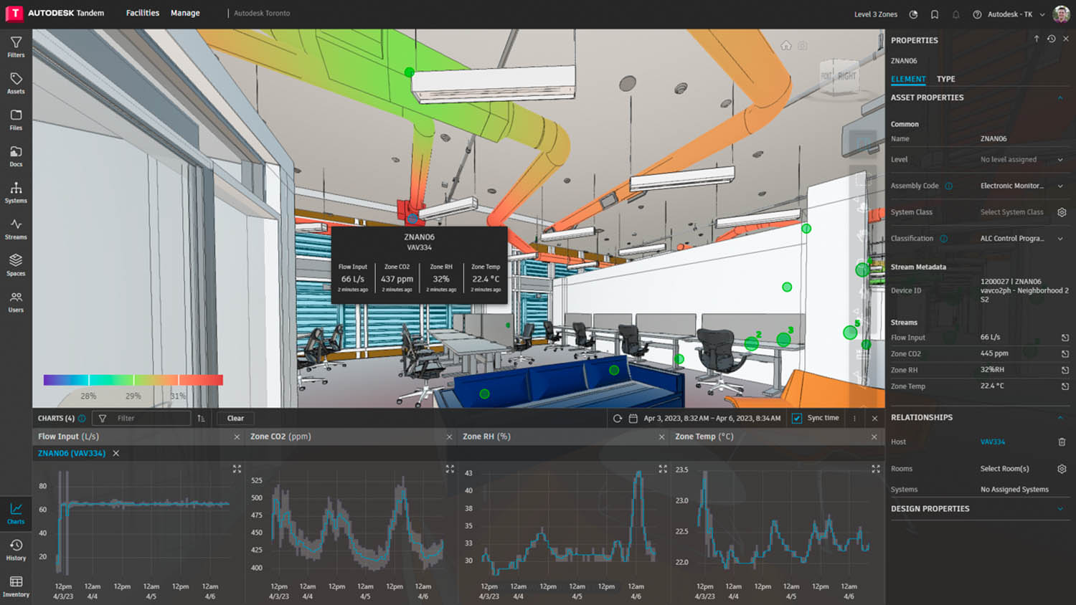Screen dimensions: 1076x605
Task: Open the Manage menu
Action: 185,13
